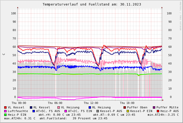
Task: Click the Kessel-P AUS gray swatch
Action: (98, 111)
